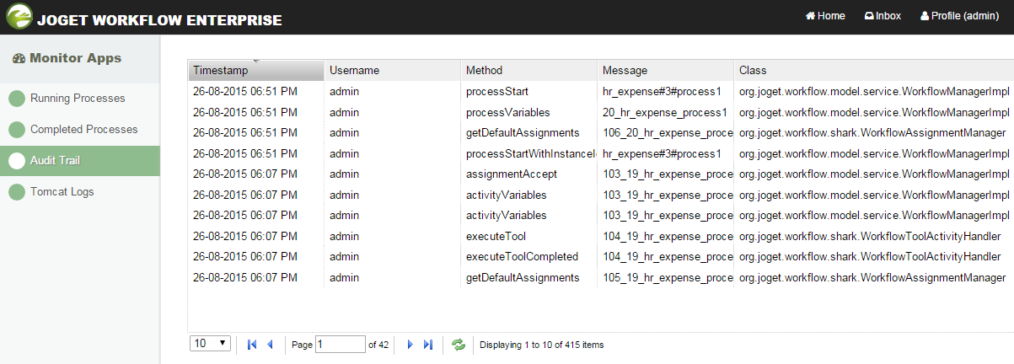The image size is (1014, 364).
Task: Sort by Timestamp column header
Action: (255, 70)
